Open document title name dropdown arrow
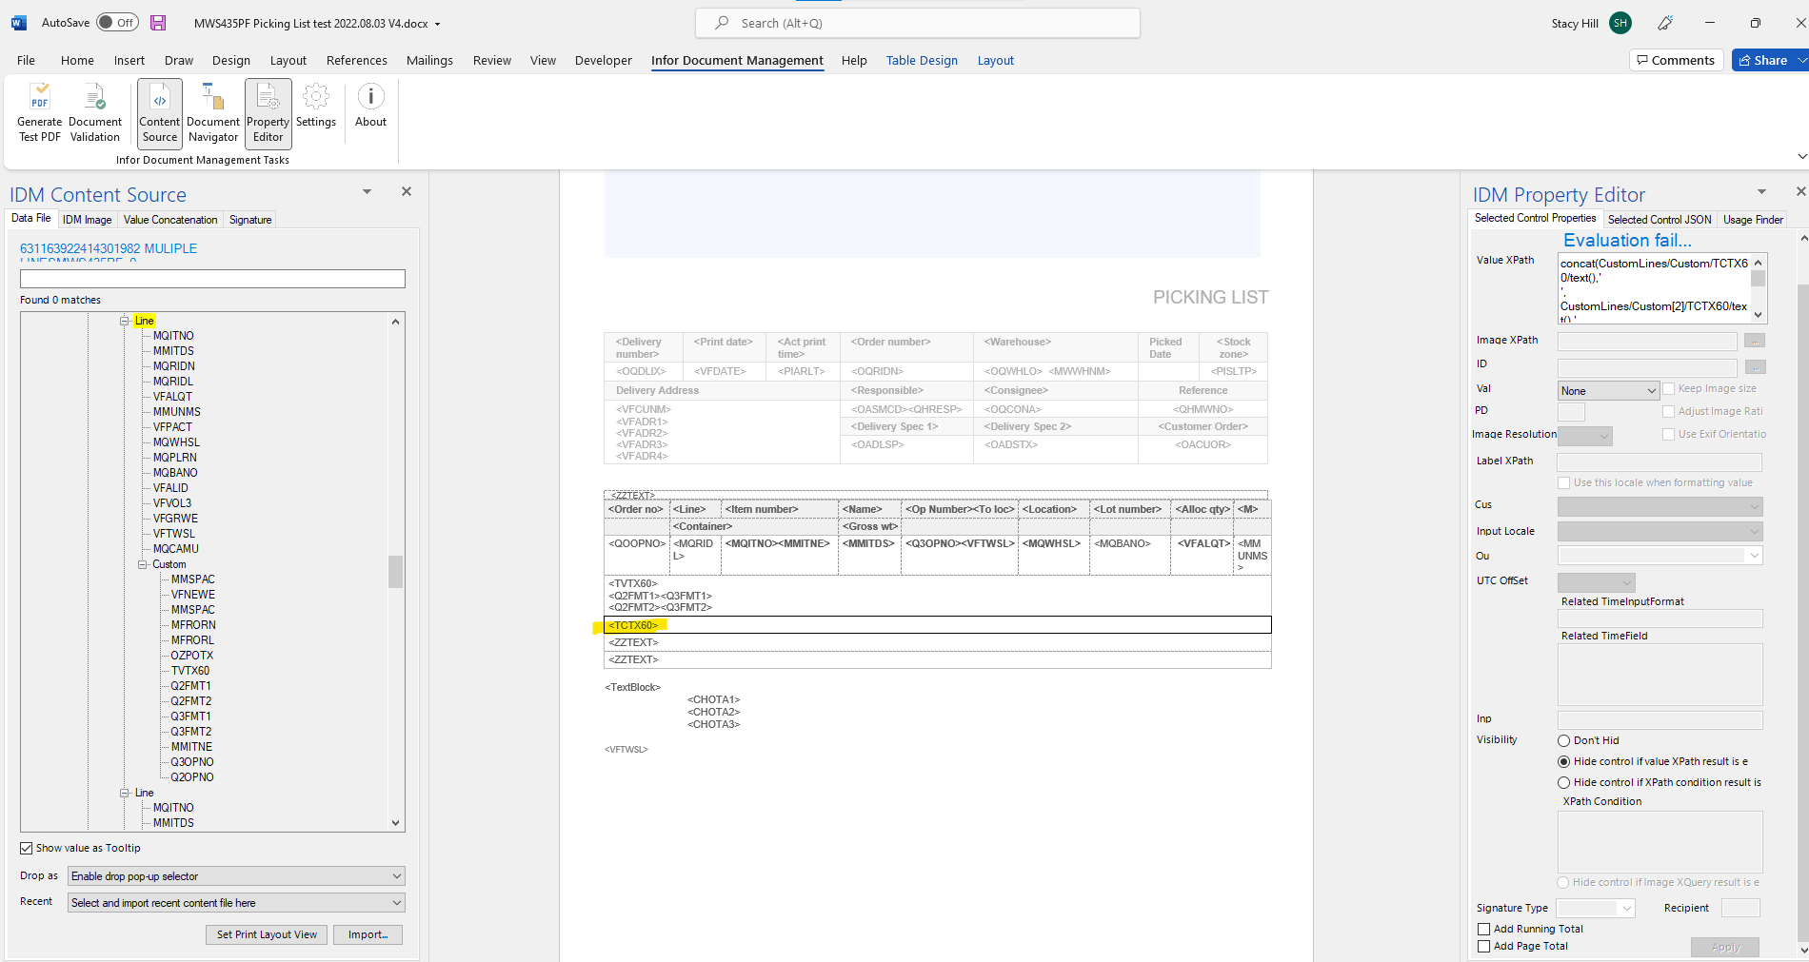This screenshot has height=962, width=1809. tap(438, 24)
